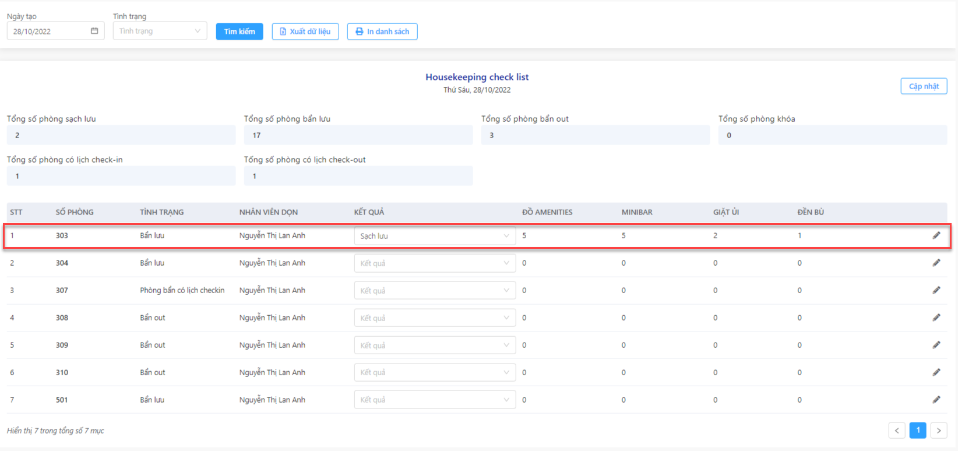Screen dimensions: 958x451
Task: Edit row for room 307 via pencil icon
Action: pos(936,290)
